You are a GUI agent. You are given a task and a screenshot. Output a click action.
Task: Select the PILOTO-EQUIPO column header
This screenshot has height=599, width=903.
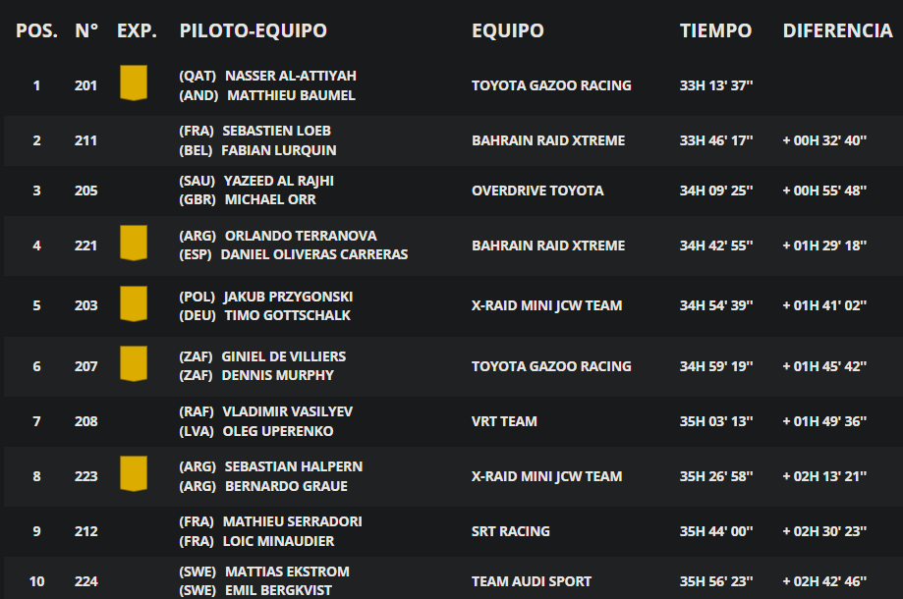pos(253,30)
